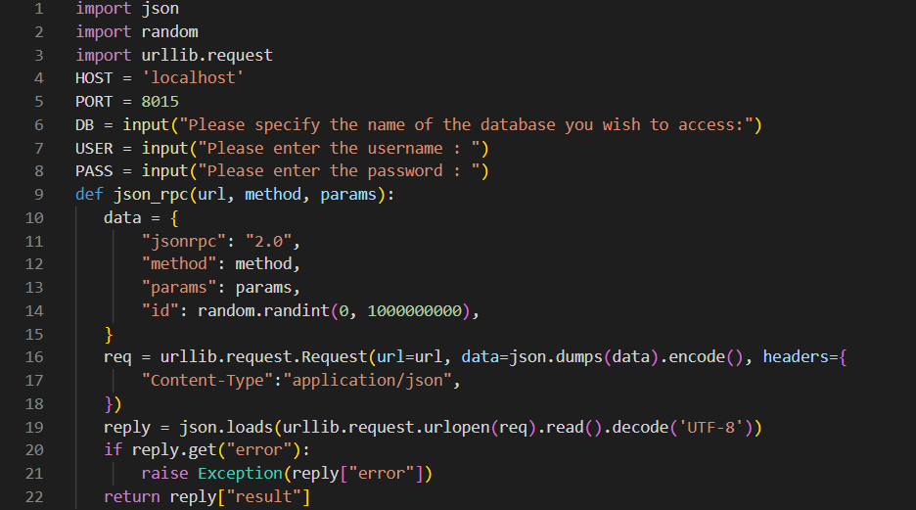This screenshot has height=510, width=916.
Task: Click the 'def' keyword
Action: (x=89, y=195)
